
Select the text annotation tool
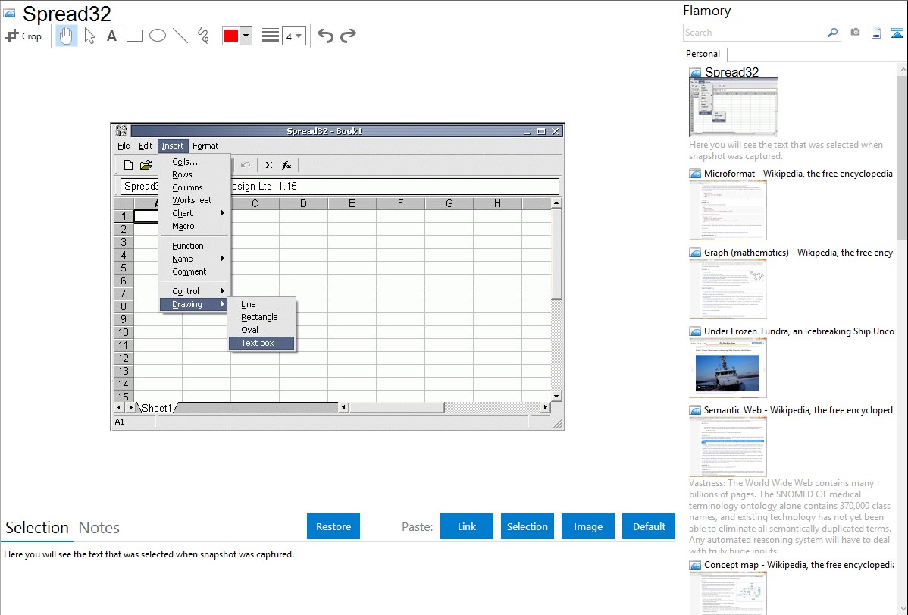(x=111, y=36)
